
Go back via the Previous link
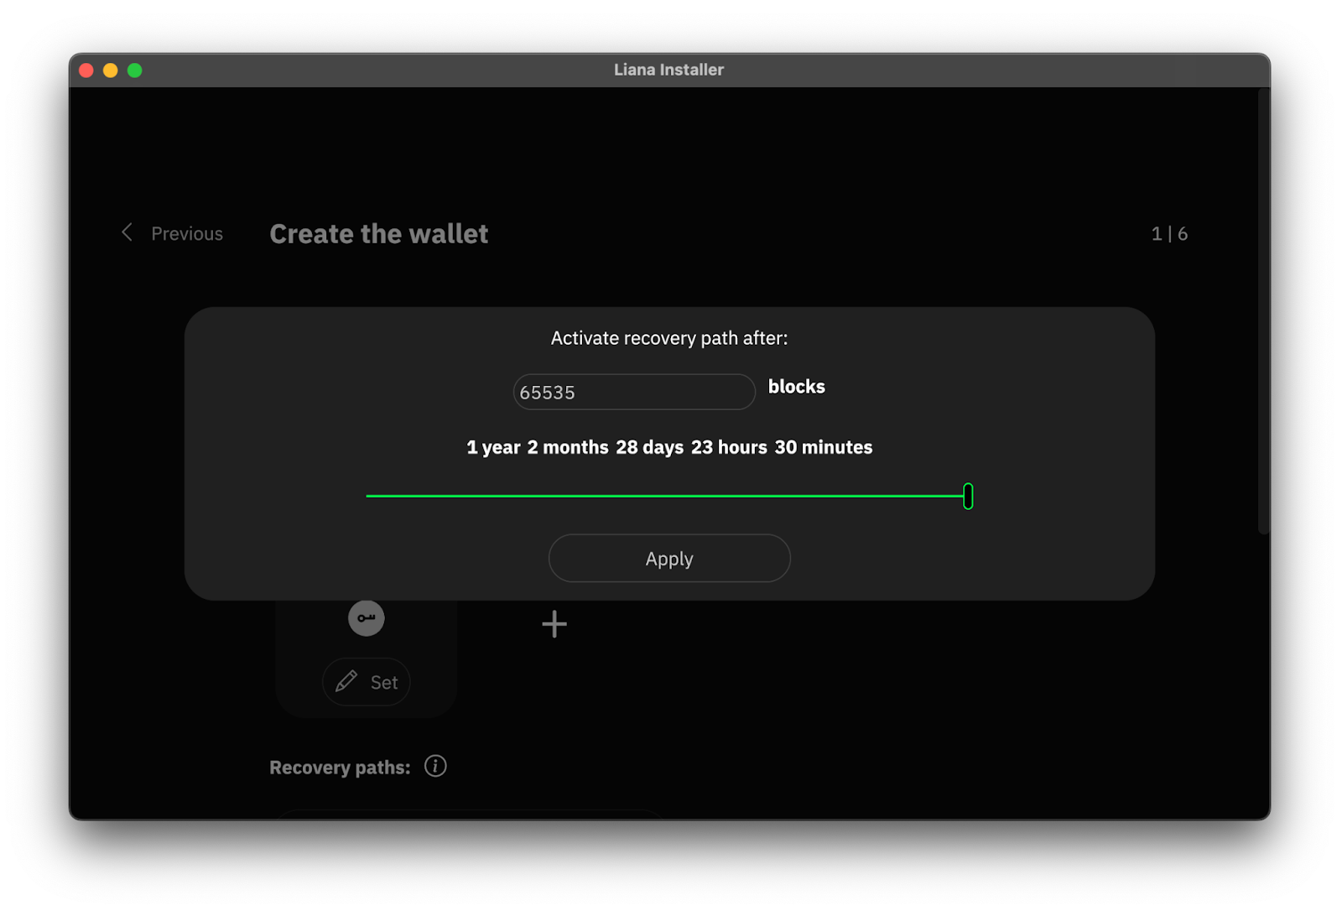pos(186,234)
